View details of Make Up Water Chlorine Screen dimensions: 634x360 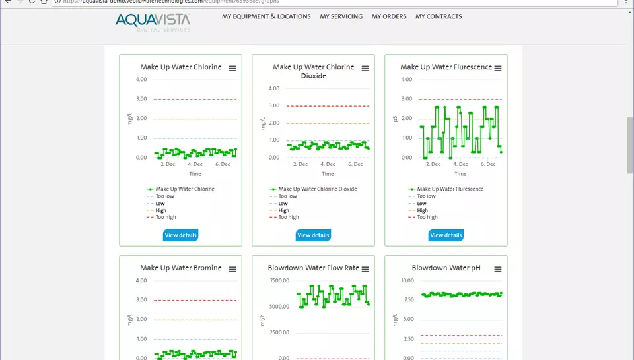181,235
